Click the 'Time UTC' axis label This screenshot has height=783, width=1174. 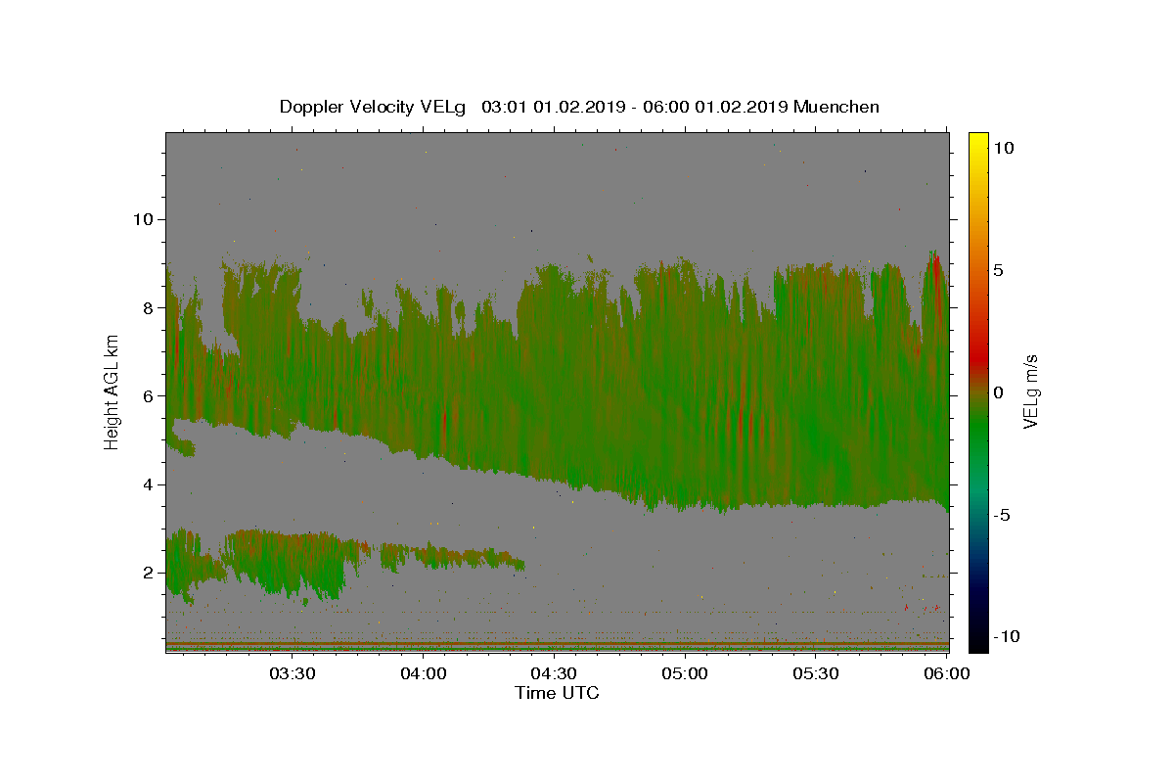(557, 693)
